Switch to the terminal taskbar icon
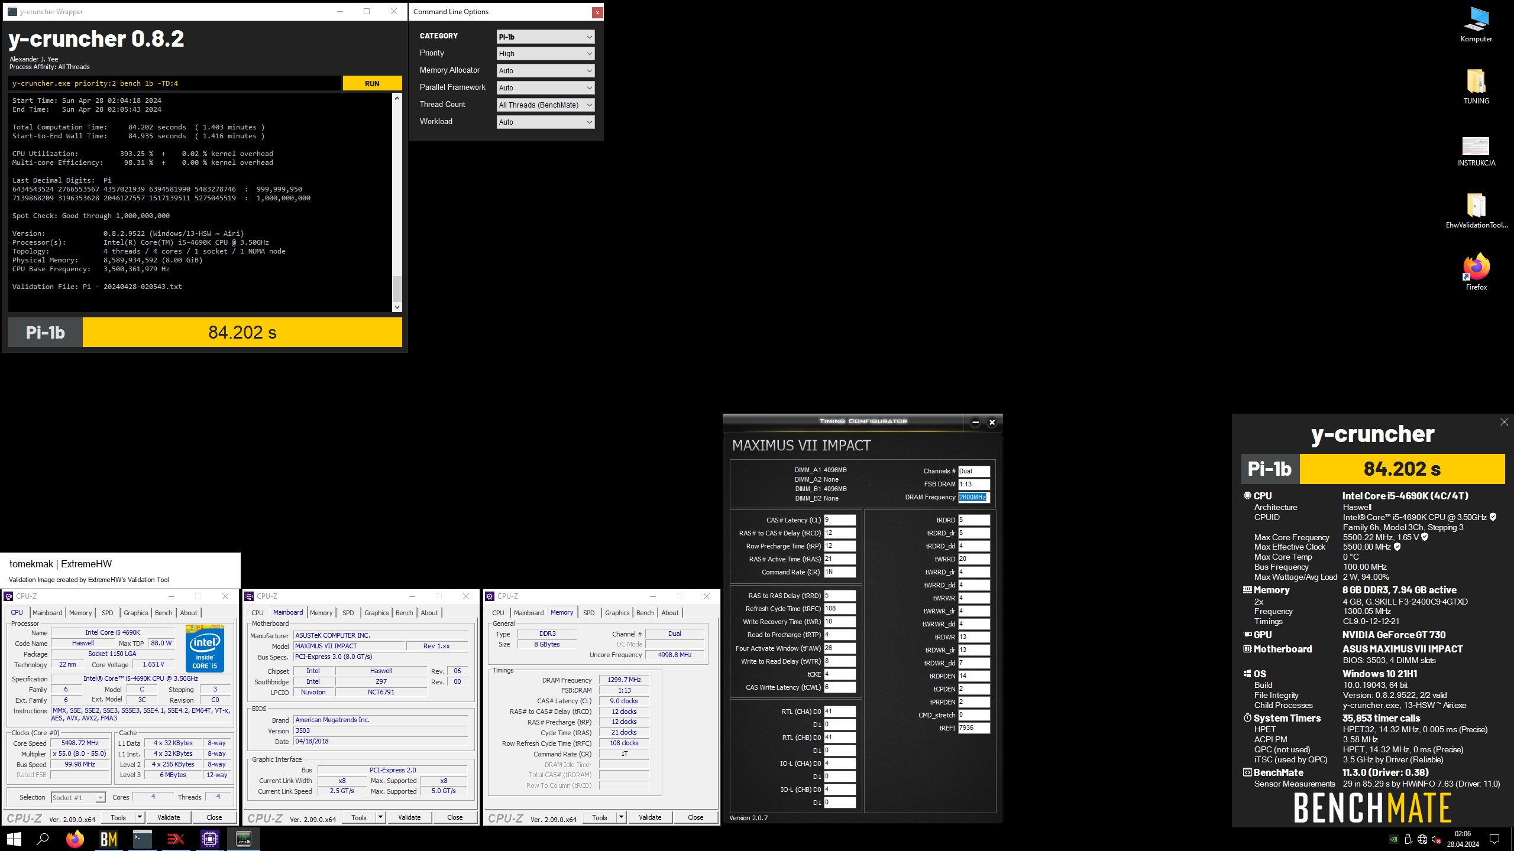Viewport: 1514px width, 851px height. point(143,839)
